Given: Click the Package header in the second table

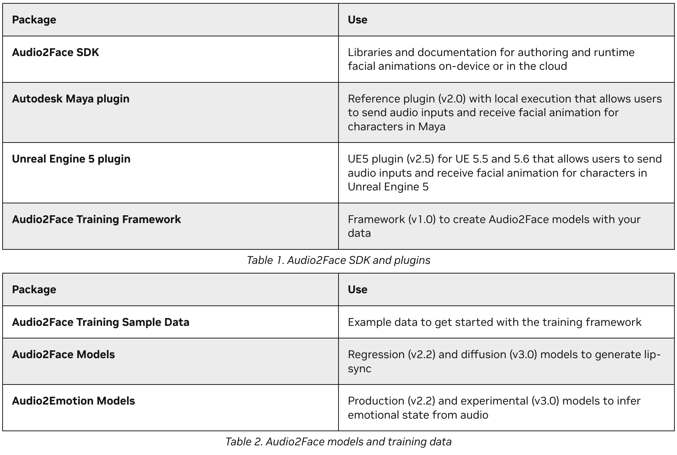Looking at the screenshot, I should coord(34,289).
